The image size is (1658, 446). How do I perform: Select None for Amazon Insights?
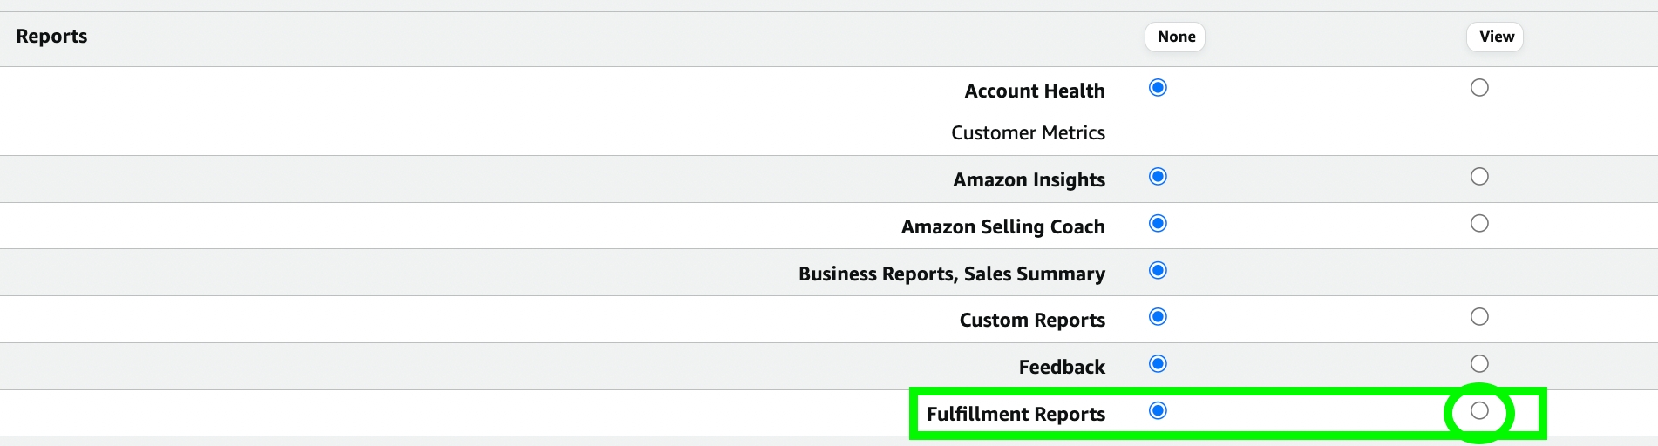click(x=1158, y=177)
